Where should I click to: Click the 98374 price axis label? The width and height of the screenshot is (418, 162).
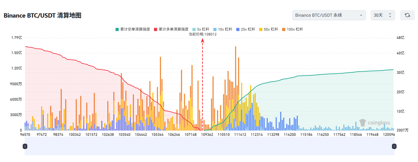(58, 135)
